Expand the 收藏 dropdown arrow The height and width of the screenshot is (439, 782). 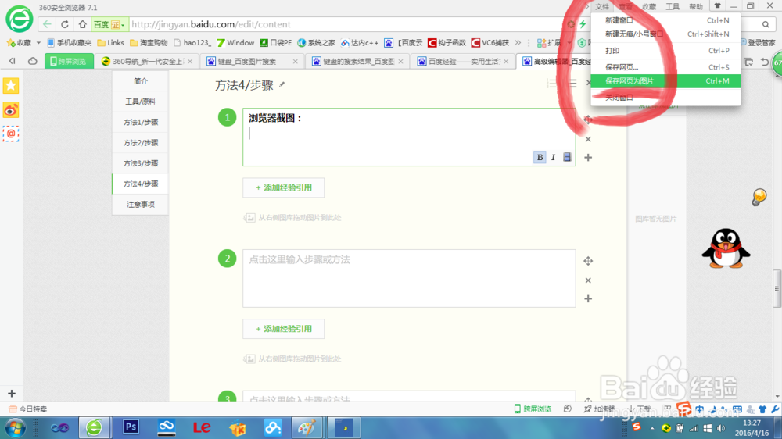pos(38,43)
